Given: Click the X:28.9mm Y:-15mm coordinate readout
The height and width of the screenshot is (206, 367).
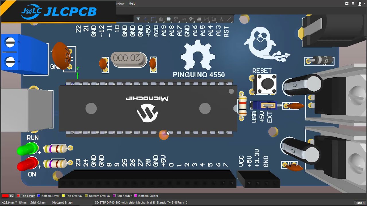Looking at the screenshot, I should click(x=14, y=203).
